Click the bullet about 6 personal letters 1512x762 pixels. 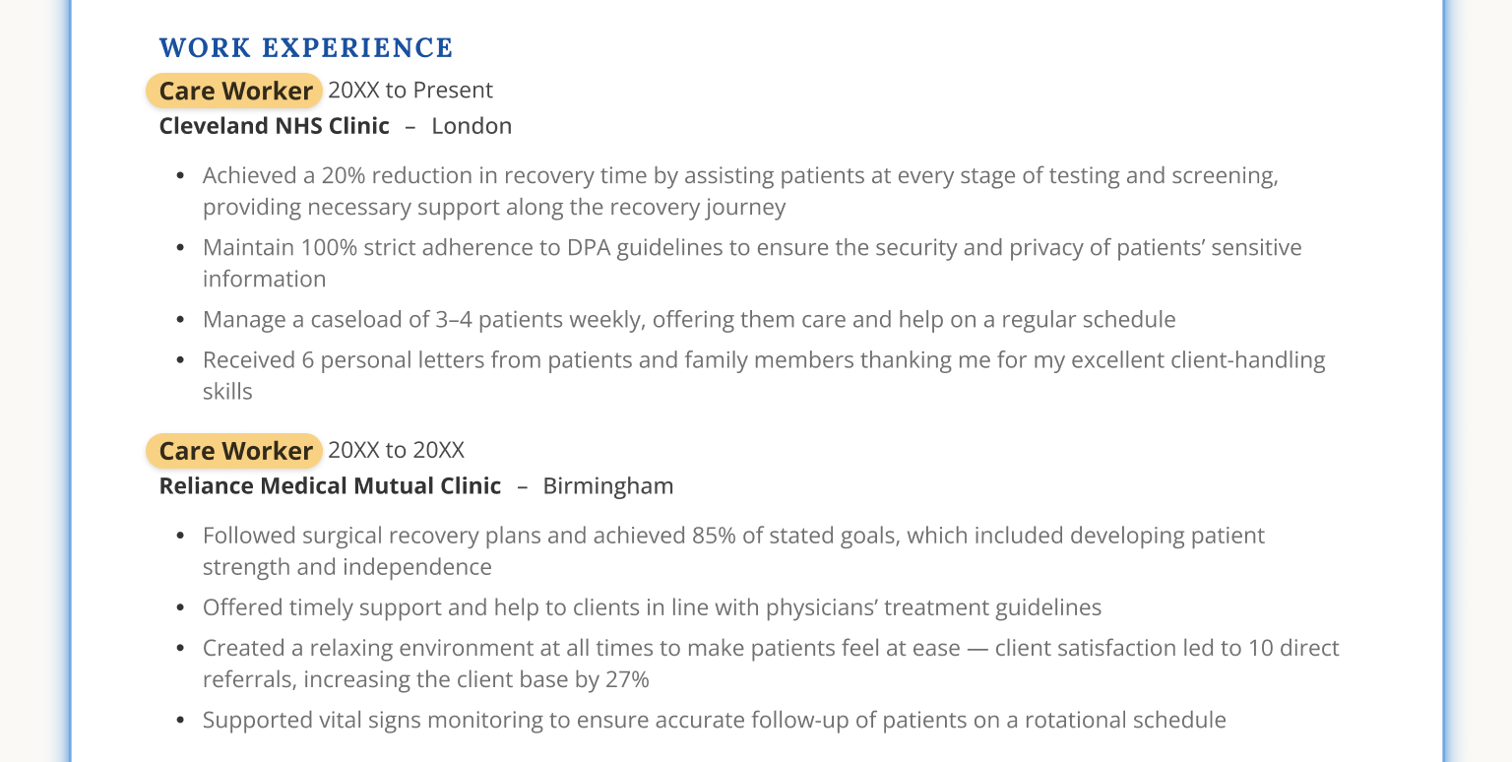coord(763,360)
